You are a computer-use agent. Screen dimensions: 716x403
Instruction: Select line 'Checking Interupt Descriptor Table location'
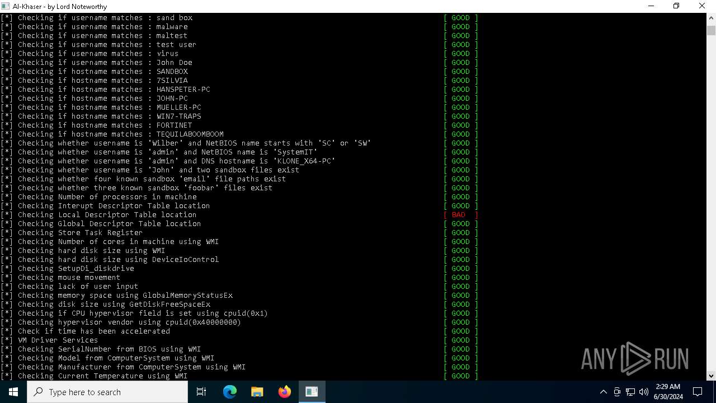105,205
